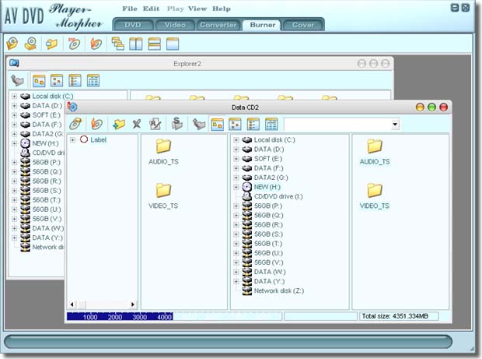Select CD/DVD drive (I:) in Data CD2 tree
The height and width of the screenshot is (359, 482).
[278, 196]
